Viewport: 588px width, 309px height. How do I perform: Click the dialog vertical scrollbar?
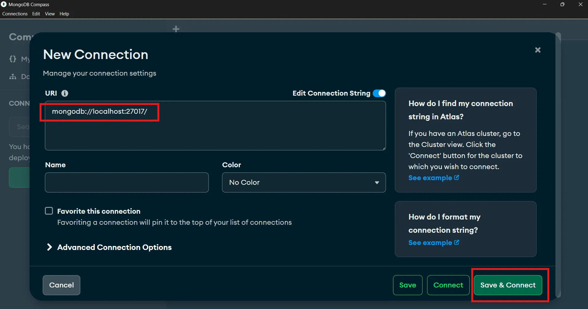click(558, 165)
